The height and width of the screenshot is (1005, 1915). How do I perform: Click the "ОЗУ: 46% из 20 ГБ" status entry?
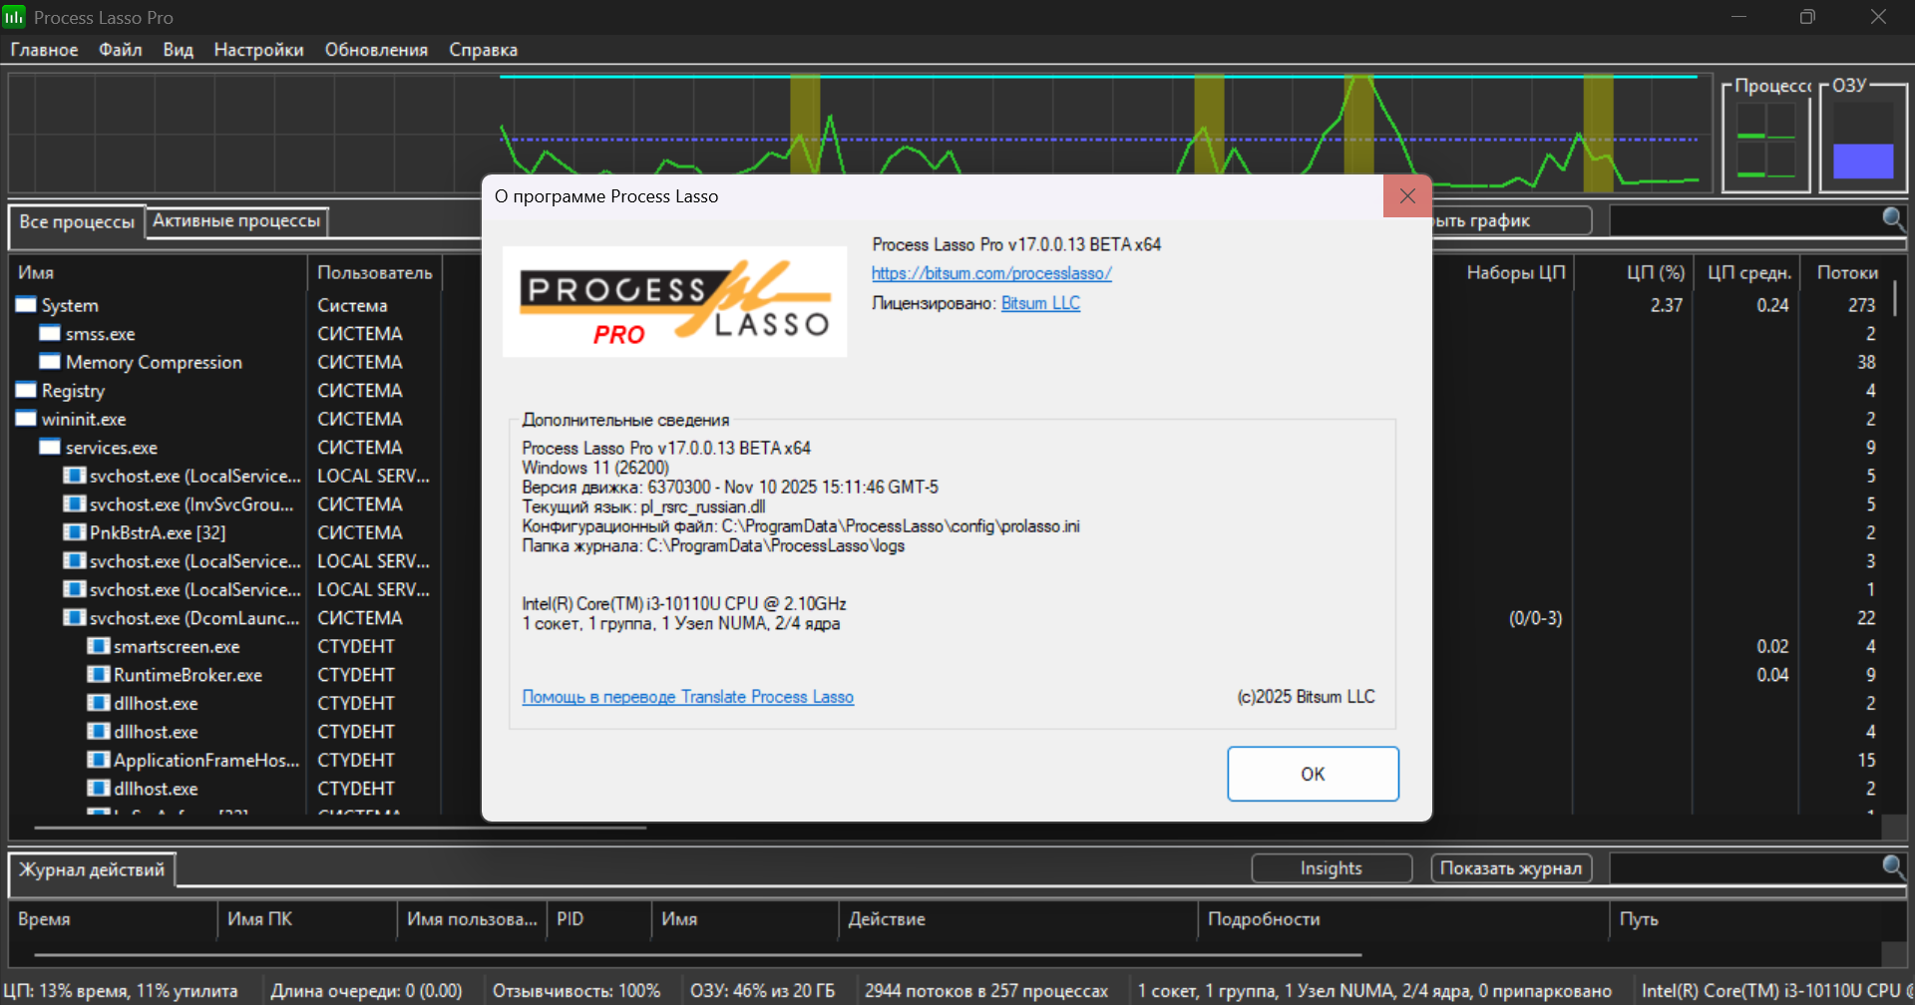click(762, 991)
